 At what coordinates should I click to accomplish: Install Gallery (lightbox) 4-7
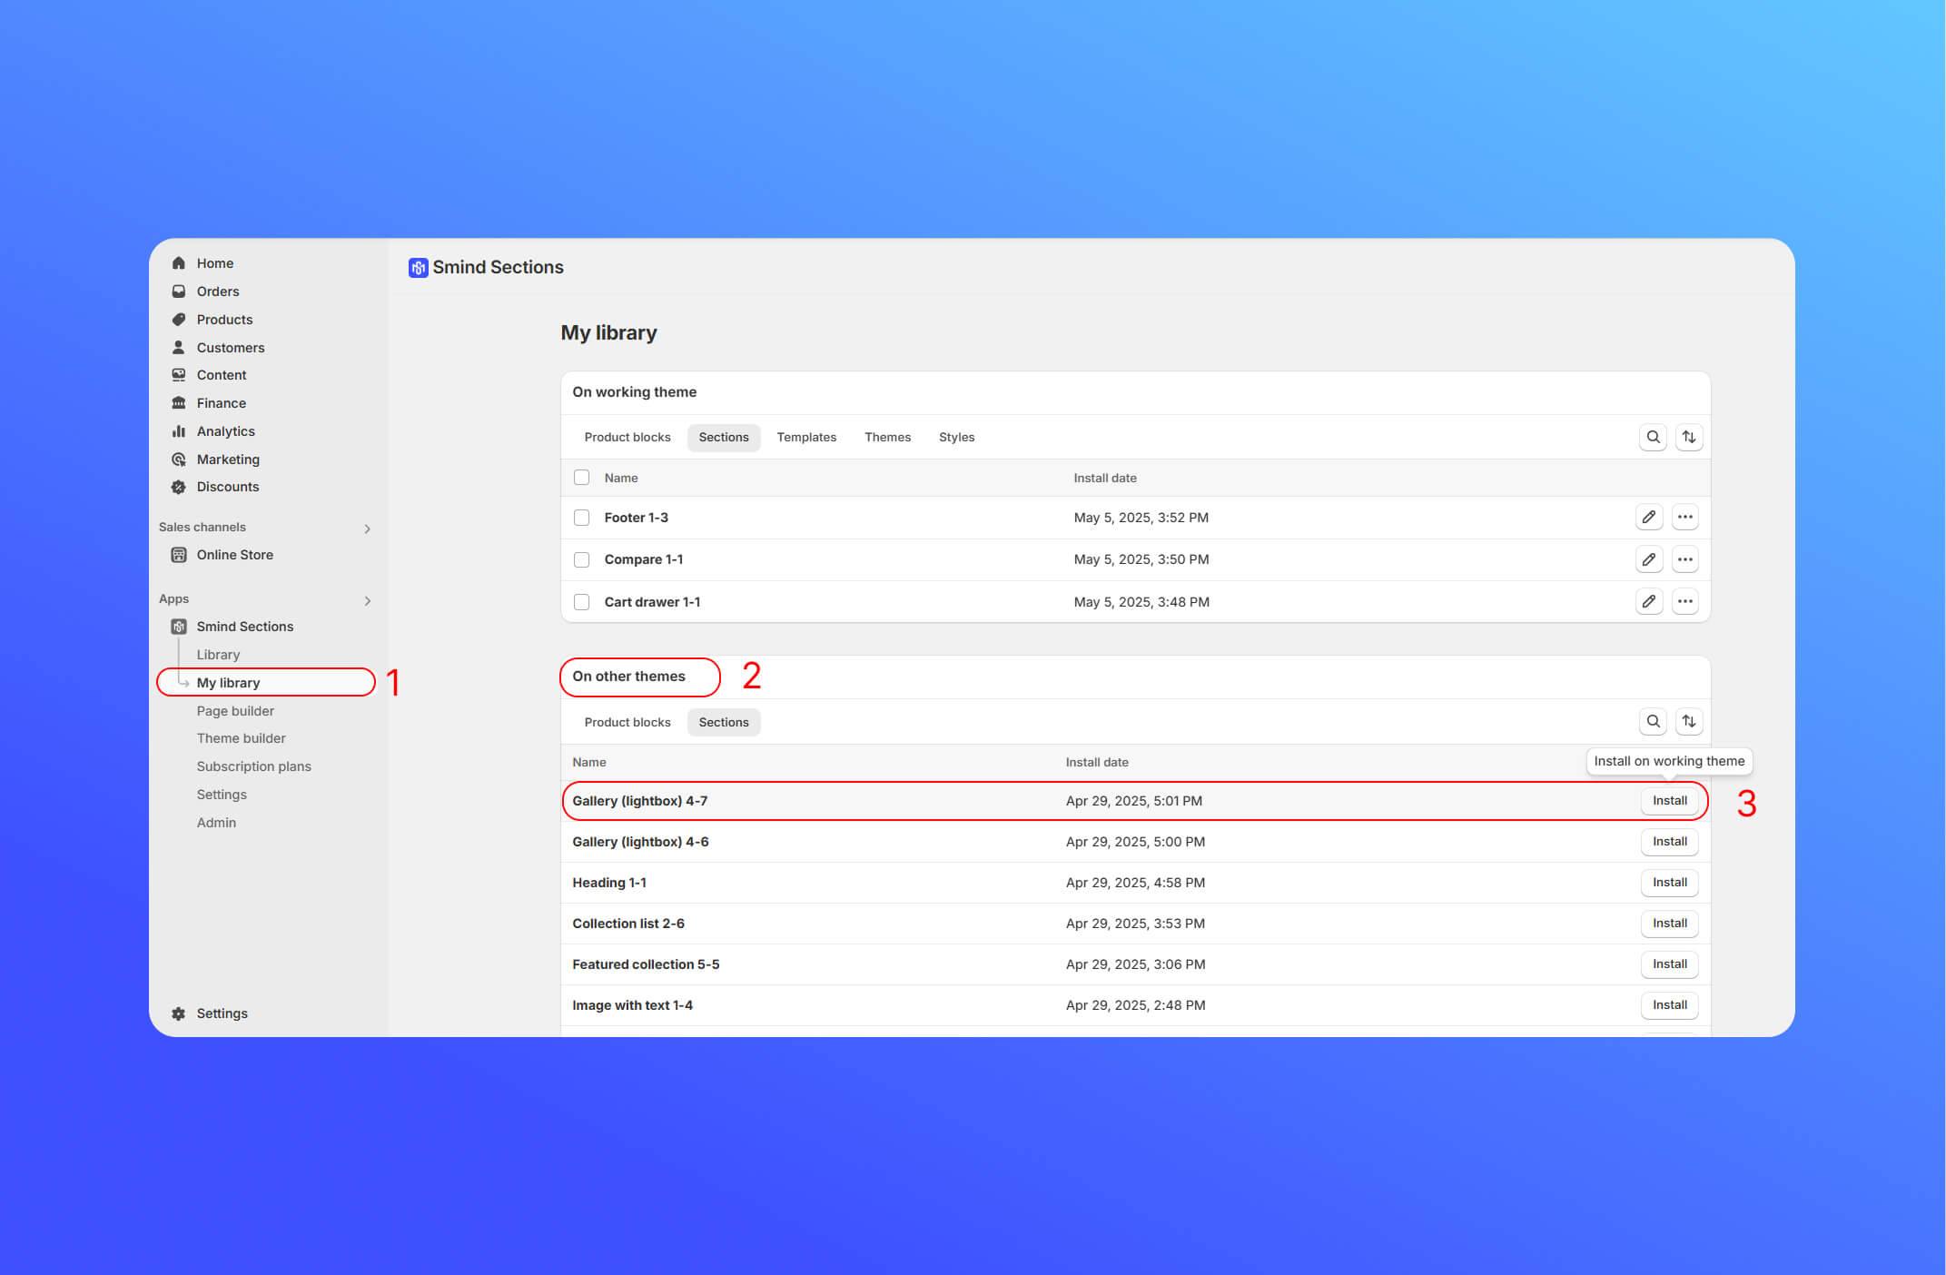1669,800
